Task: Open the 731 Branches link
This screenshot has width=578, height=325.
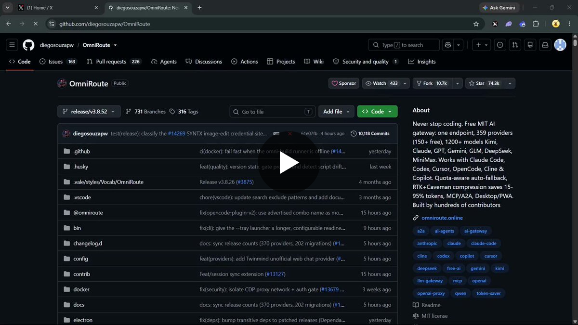Action: (145, 112)
